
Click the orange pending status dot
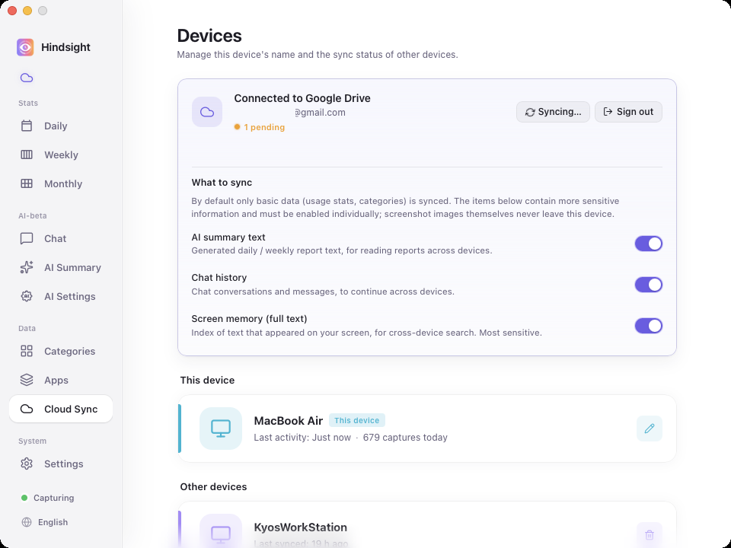tap(237, 127)
